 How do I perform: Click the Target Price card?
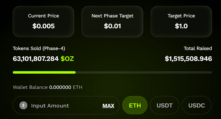click(181, 21)
